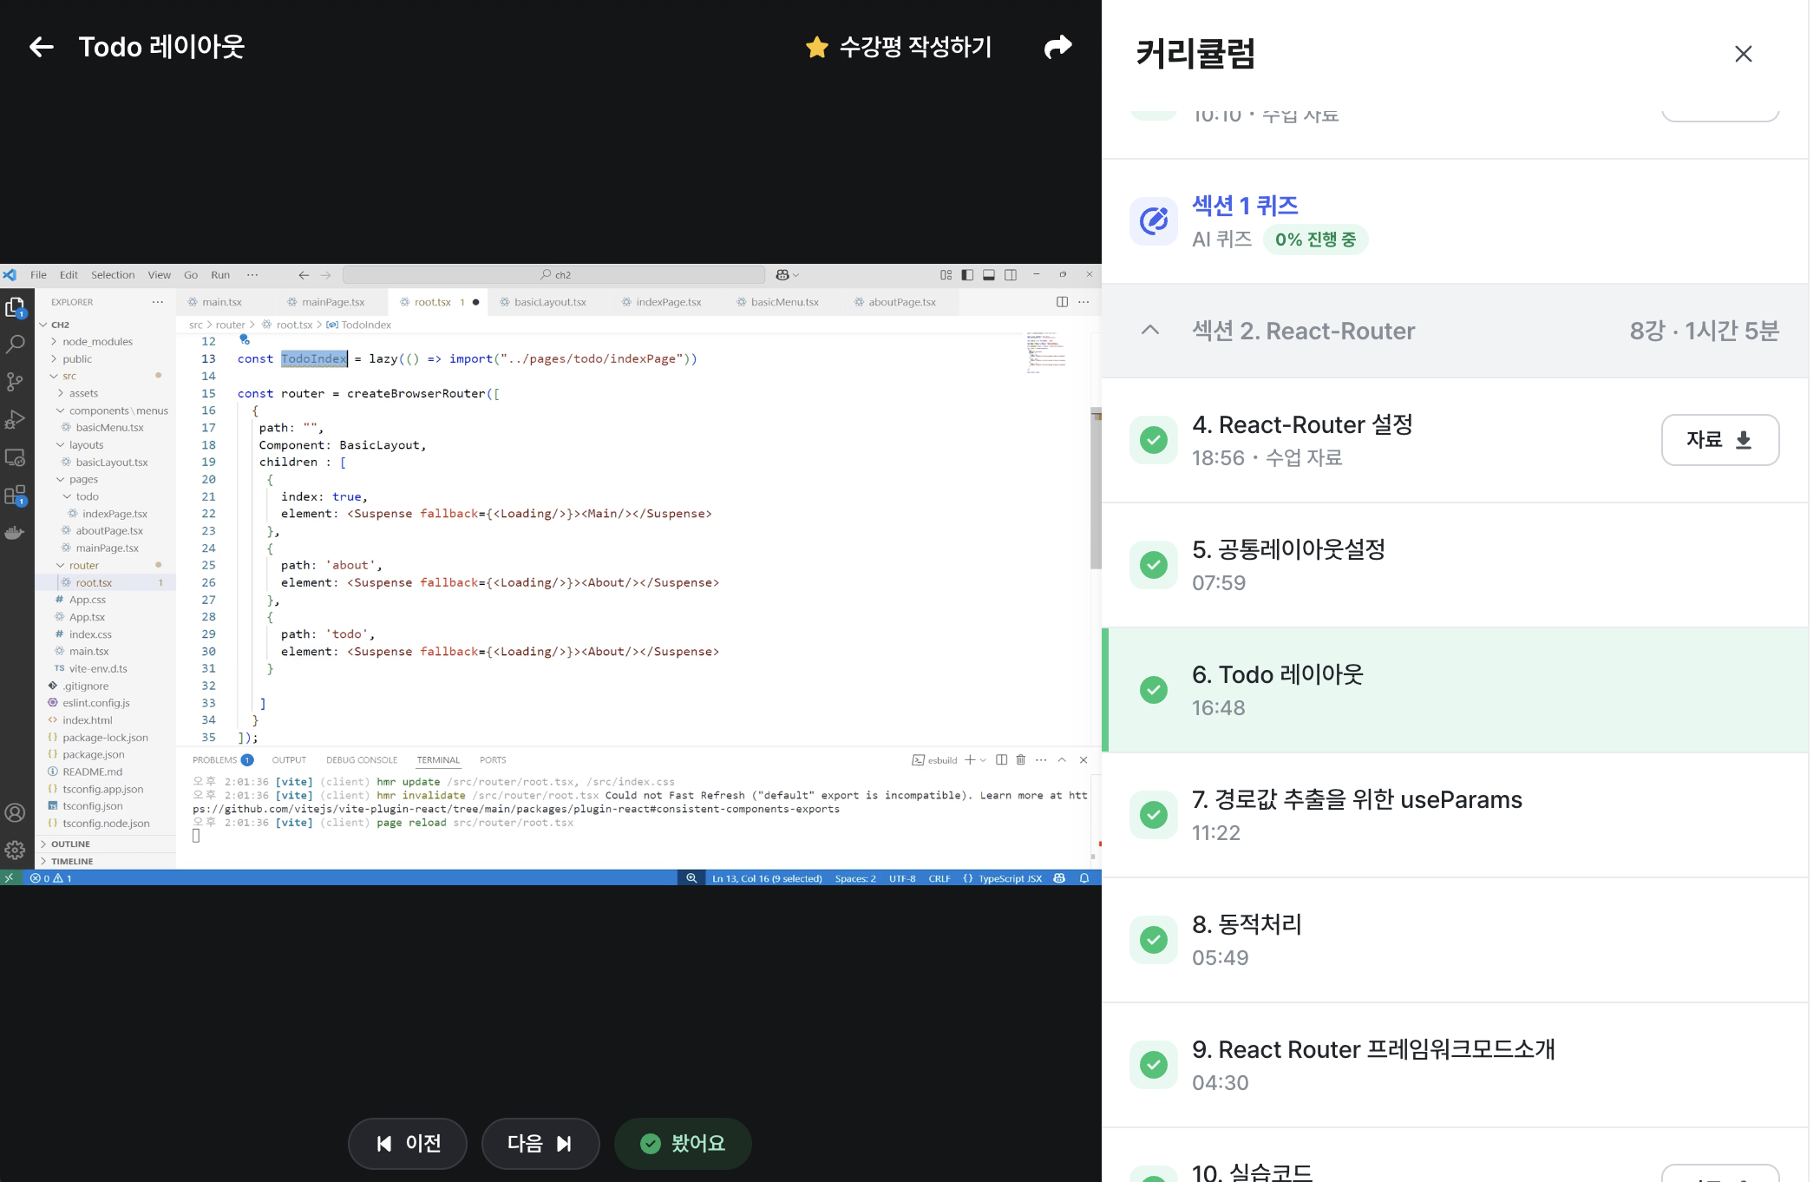
Task: Click the back arrow beside Todo 레이아웃
Action: point(41,47)
